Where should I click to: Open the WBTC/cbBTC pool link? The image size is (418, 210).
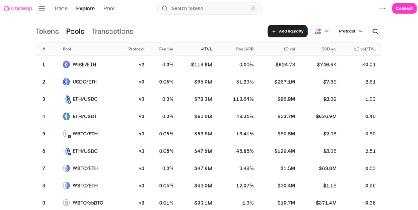click(x=88, y=203)
